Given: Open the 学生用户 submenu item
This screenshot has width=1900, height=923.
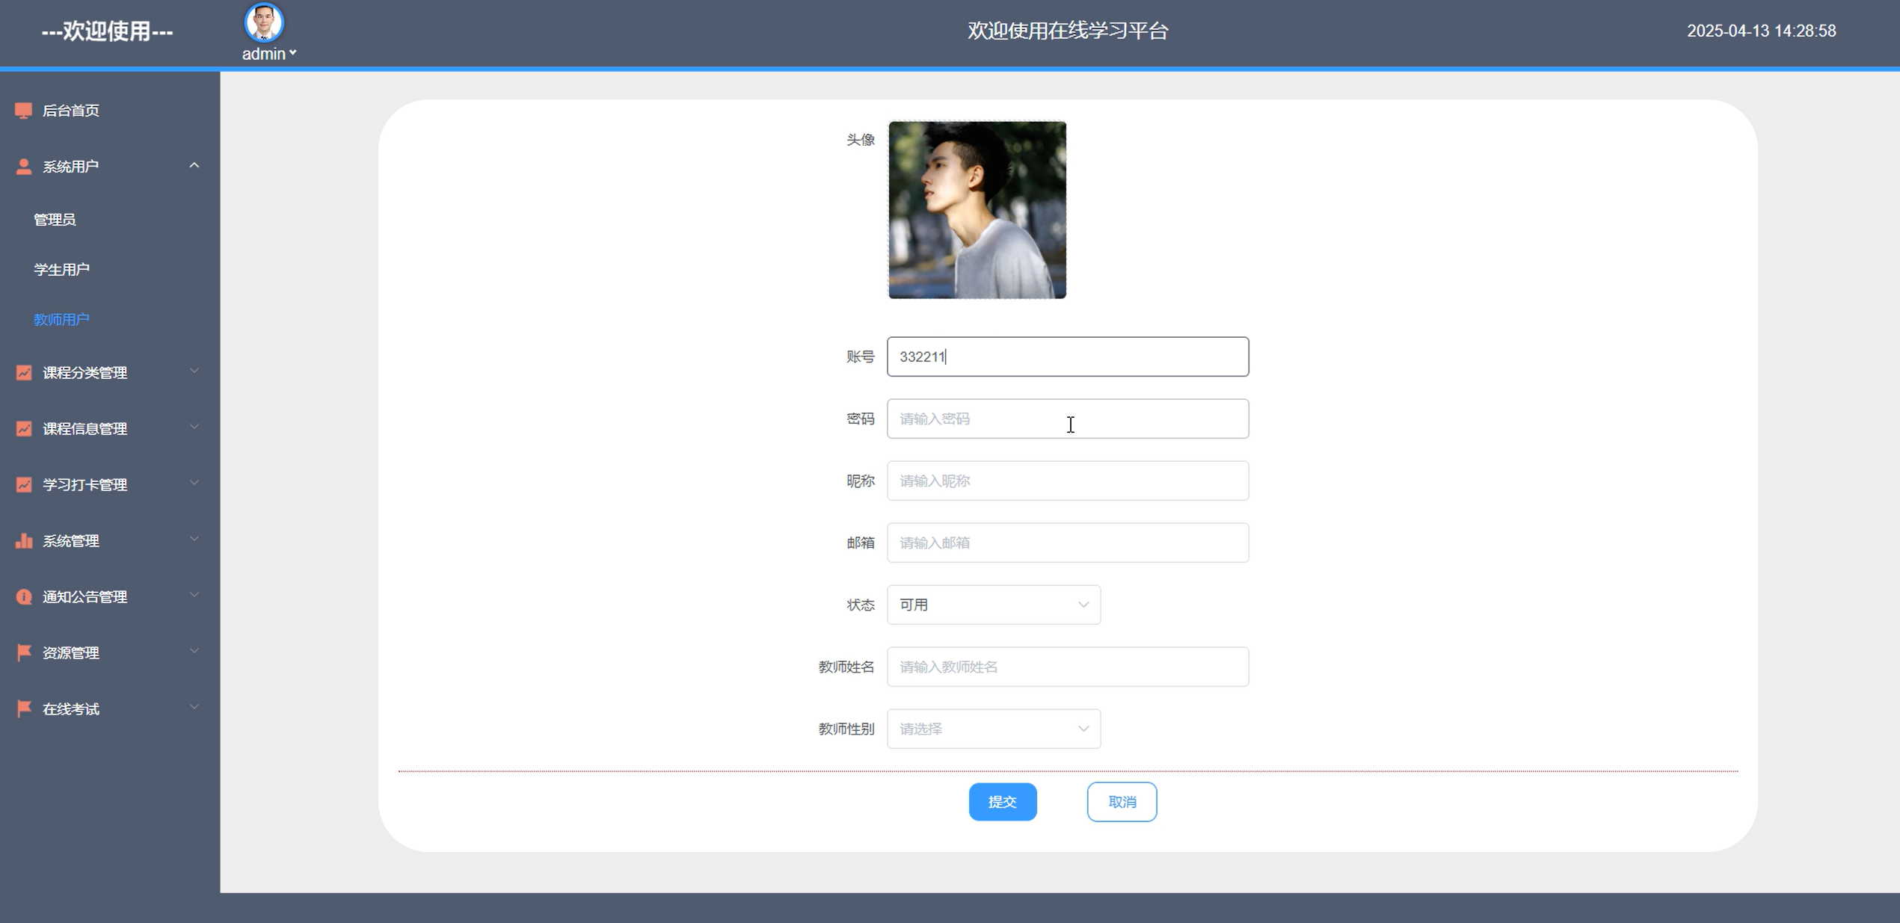Looking at the screenshot, I should [x=61, y=269].
